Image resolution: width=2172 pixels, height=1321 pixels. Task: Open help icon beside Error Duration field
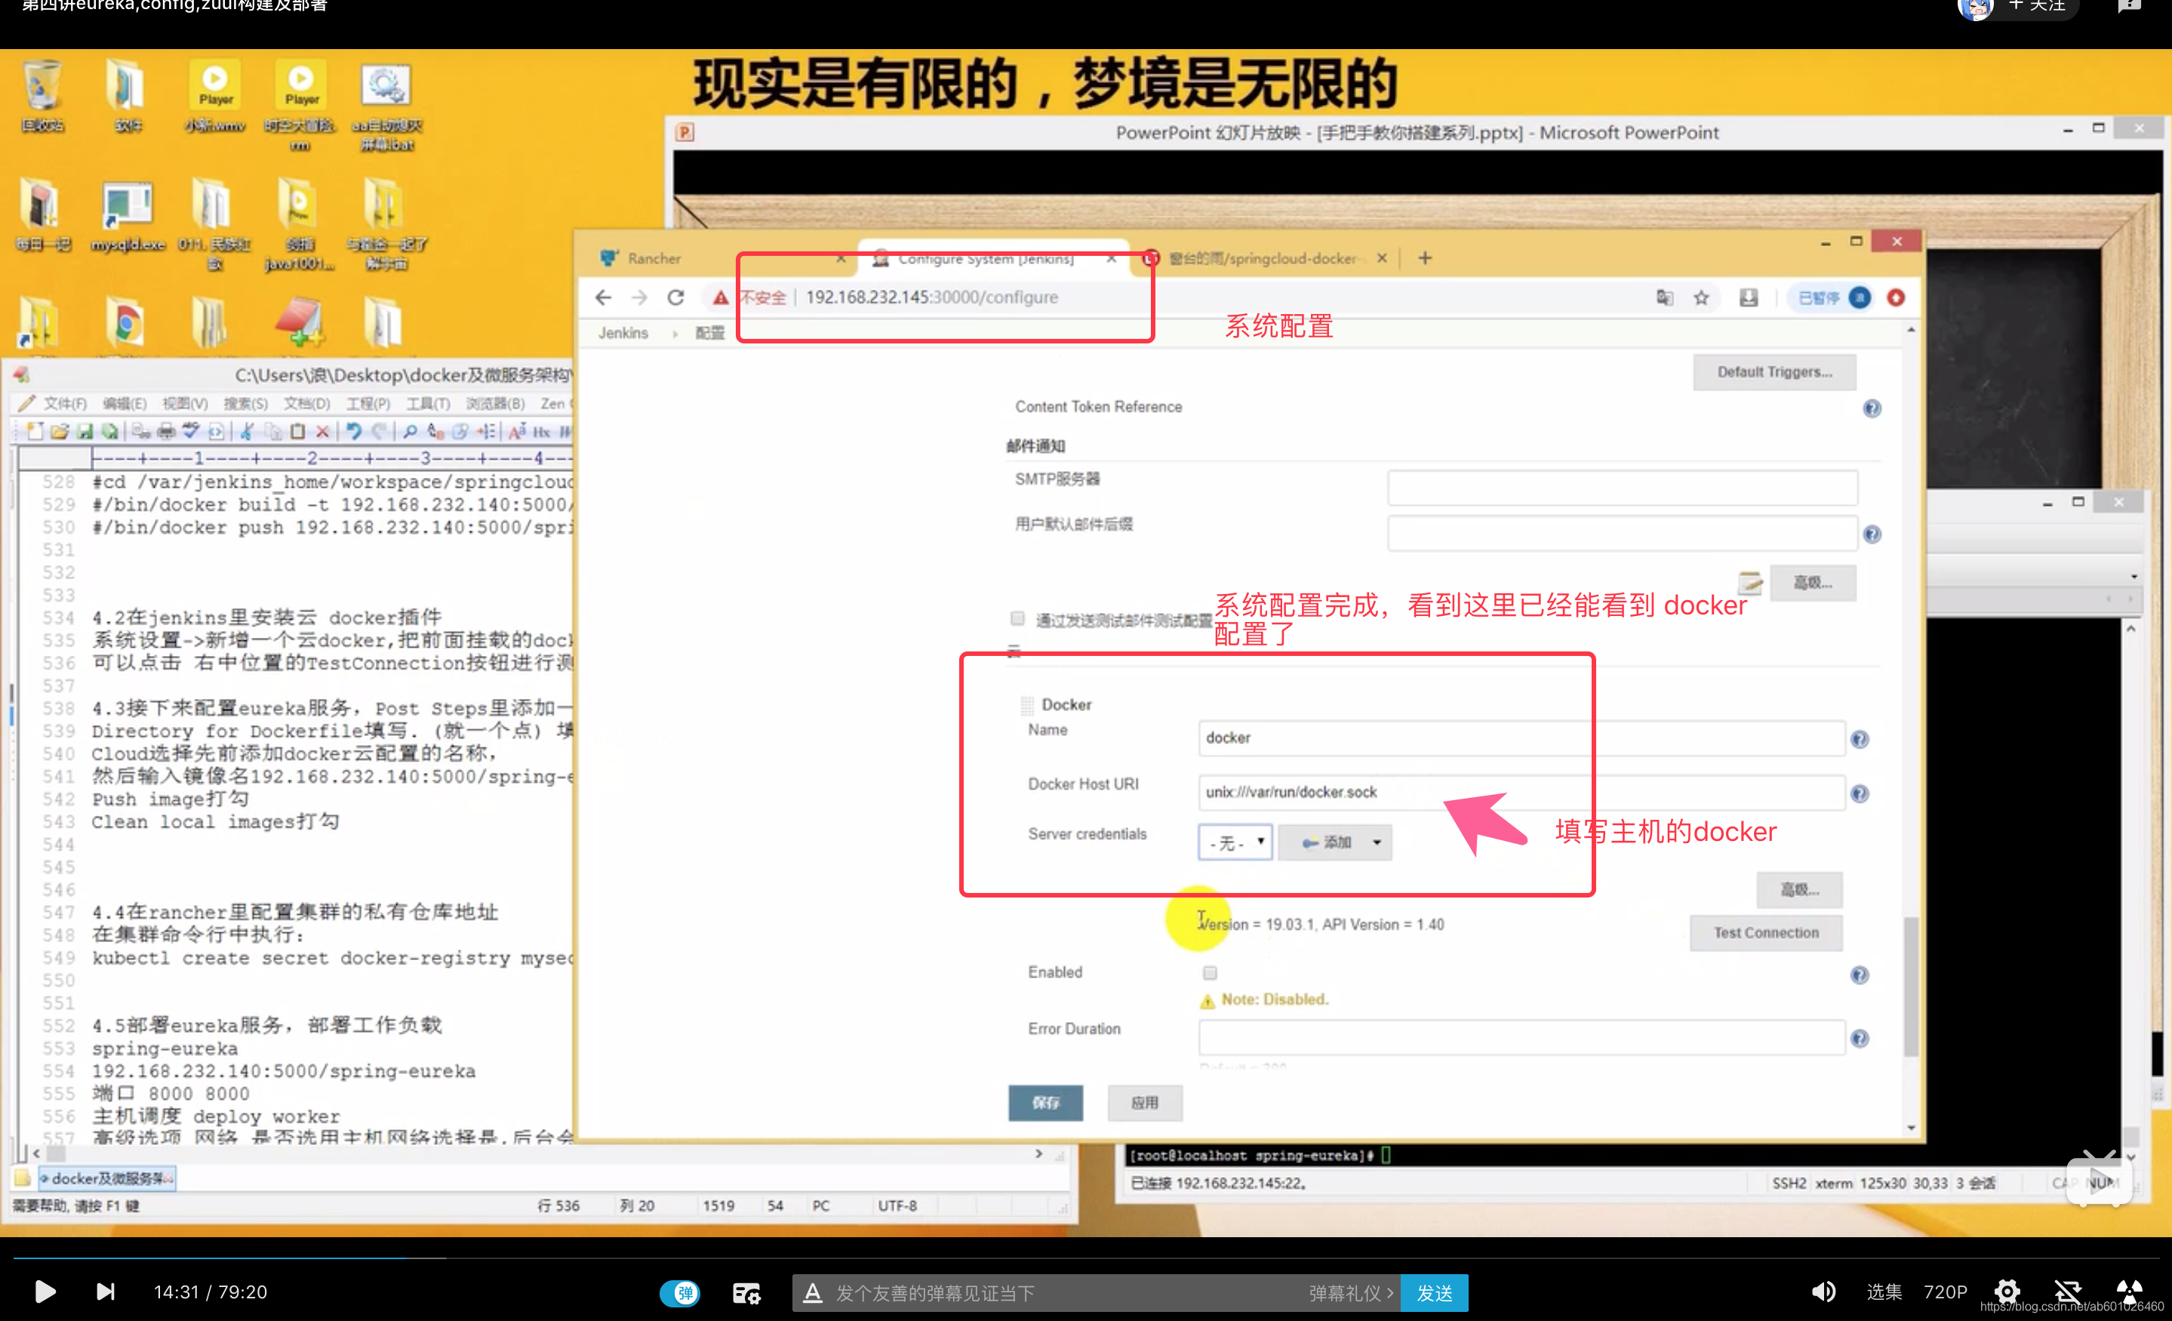click(x=1860, y=1038)
